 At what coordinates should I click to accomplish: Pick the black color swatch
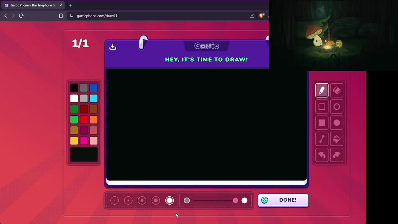tap(74, 88)
